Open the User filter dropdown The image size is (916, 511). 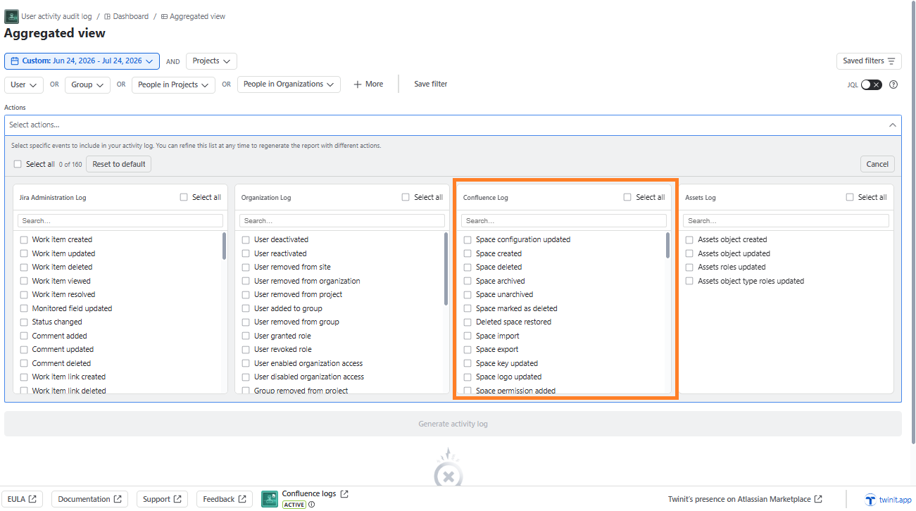(x=24, y=84)
